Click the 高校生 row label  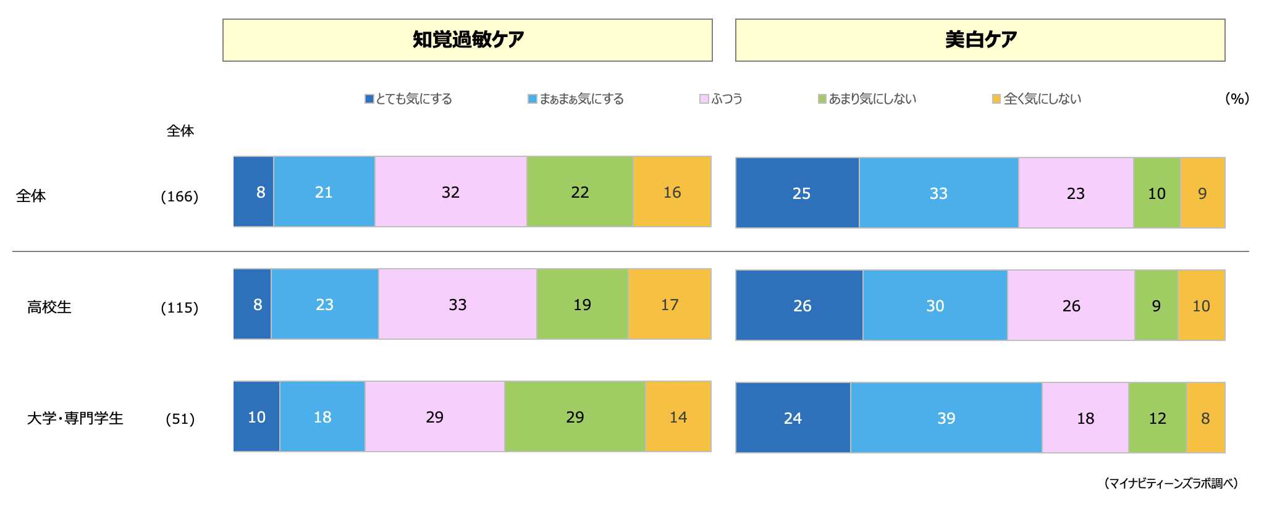pos(49,307)
